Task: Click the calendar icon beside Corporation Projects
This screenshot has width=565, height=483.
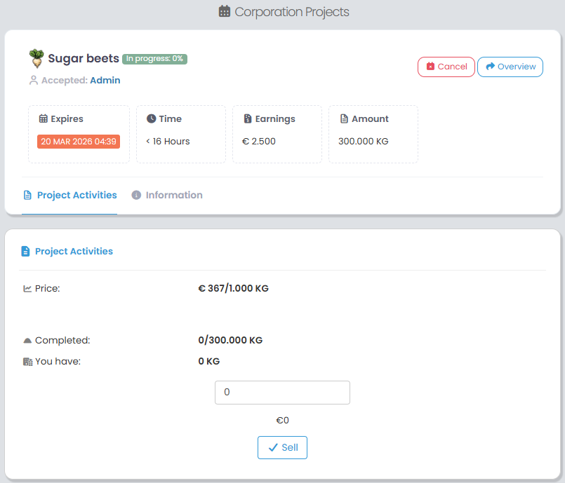Action: pyautogui.click(x=225, y=12)
